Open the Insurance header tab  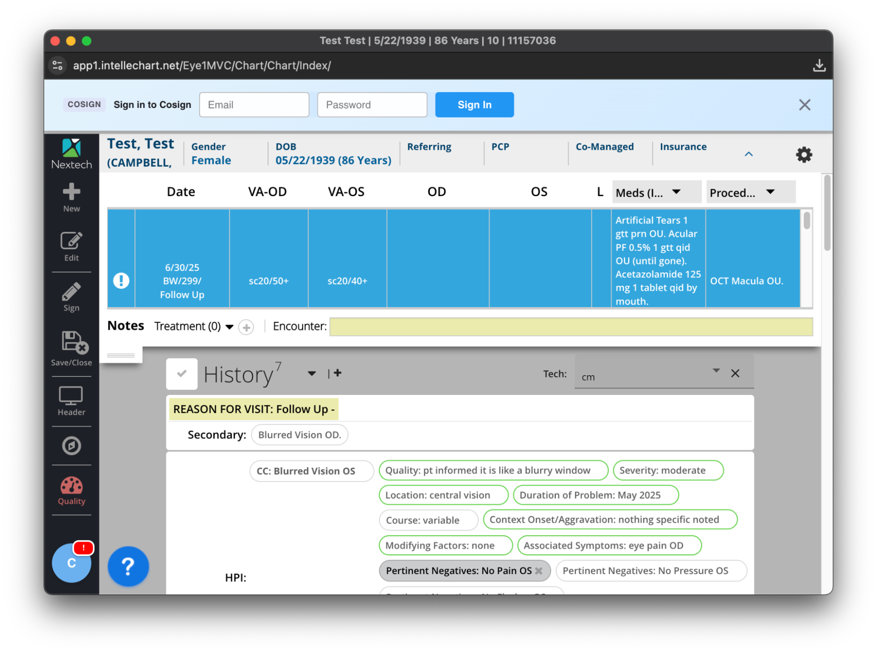(683, 147)
